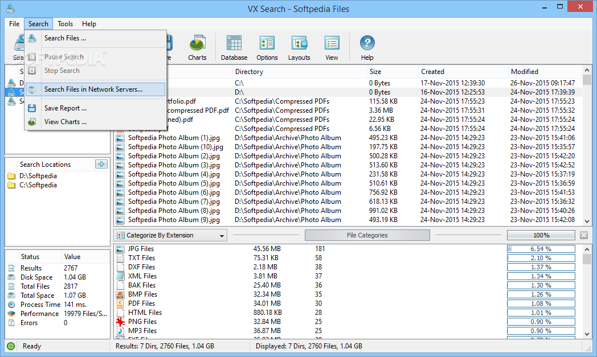Open the Database toolbar button
Screen dimensions: 597x357
(234, 48)
